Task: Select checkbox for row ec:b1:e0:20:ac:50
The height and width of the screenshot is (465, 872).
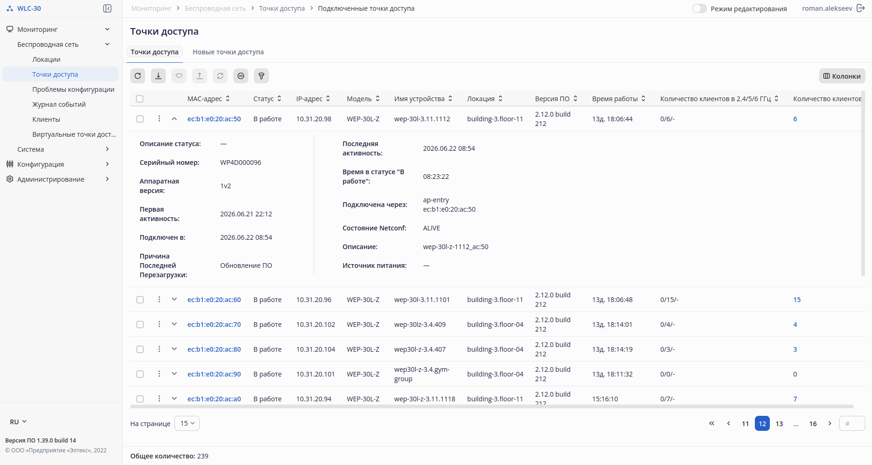Action: 140,119
